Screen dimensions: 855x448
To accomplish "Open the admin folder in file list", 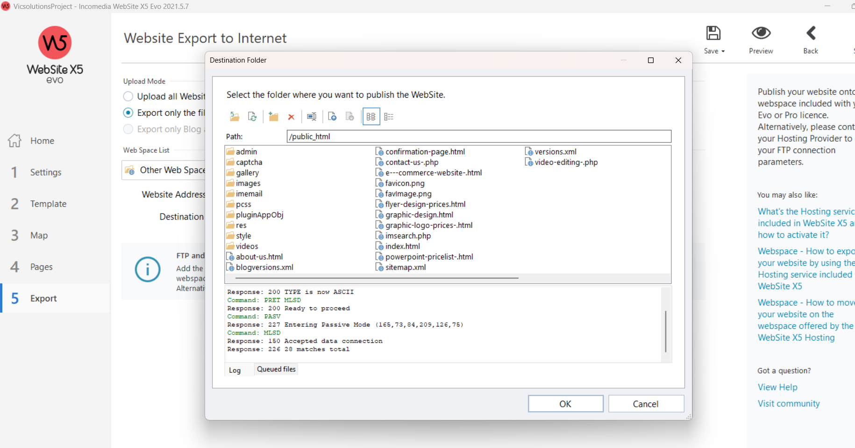I will tap(246, 152).
